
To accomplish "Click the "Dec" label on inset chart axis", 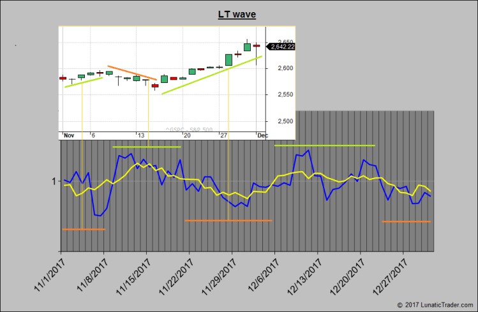I will point(262,135).
